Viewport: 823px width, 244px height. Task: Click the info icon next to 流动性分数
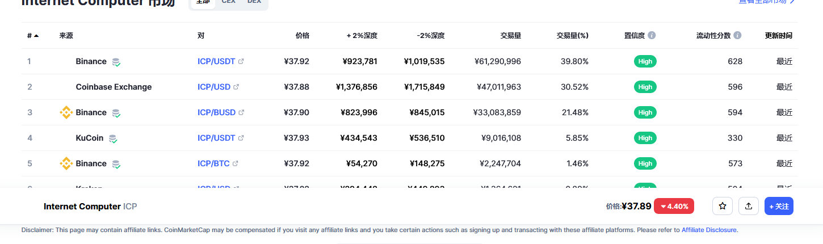(x=737, y=35)
